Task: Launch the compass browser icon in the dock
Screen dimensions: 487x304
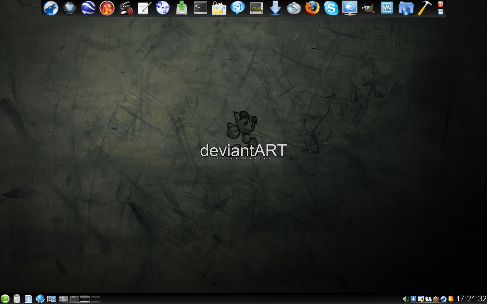Action: click(x=294, y=8)
